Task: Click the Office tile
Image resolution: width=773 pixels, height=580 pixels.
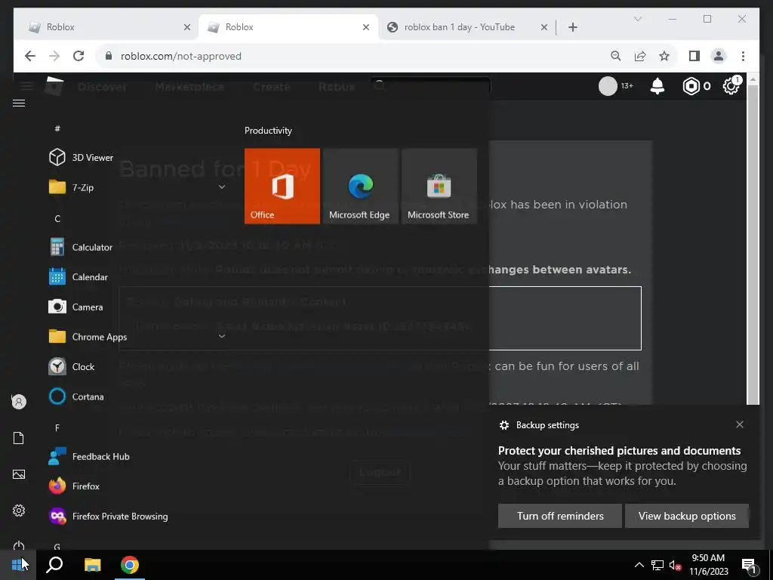Action: click(282, 186)
